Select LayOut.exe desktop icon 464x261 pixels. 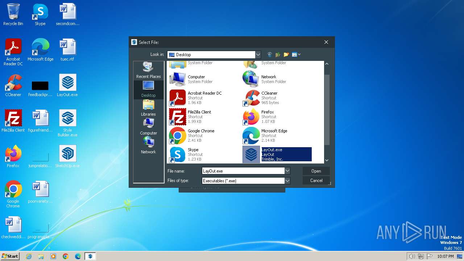pyautogui.click(x=68, y=86)
